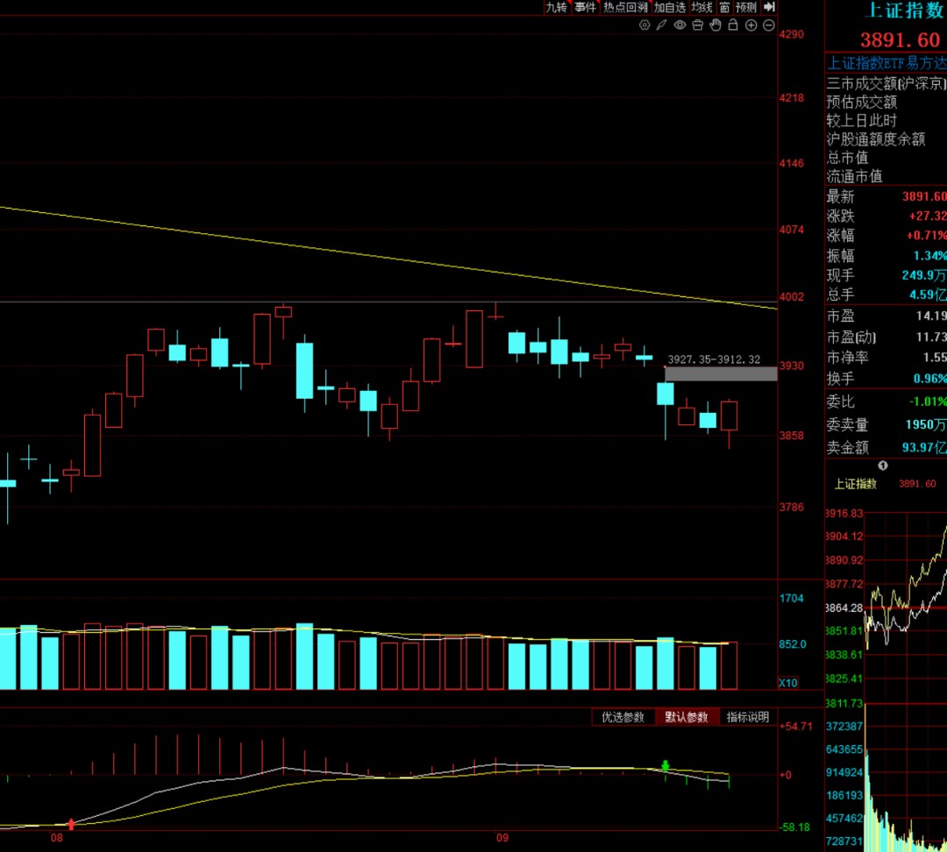Viewport: 947px width, 852px height.
Task: Open chart settings gear icon
Action: [x=644, y=25]
